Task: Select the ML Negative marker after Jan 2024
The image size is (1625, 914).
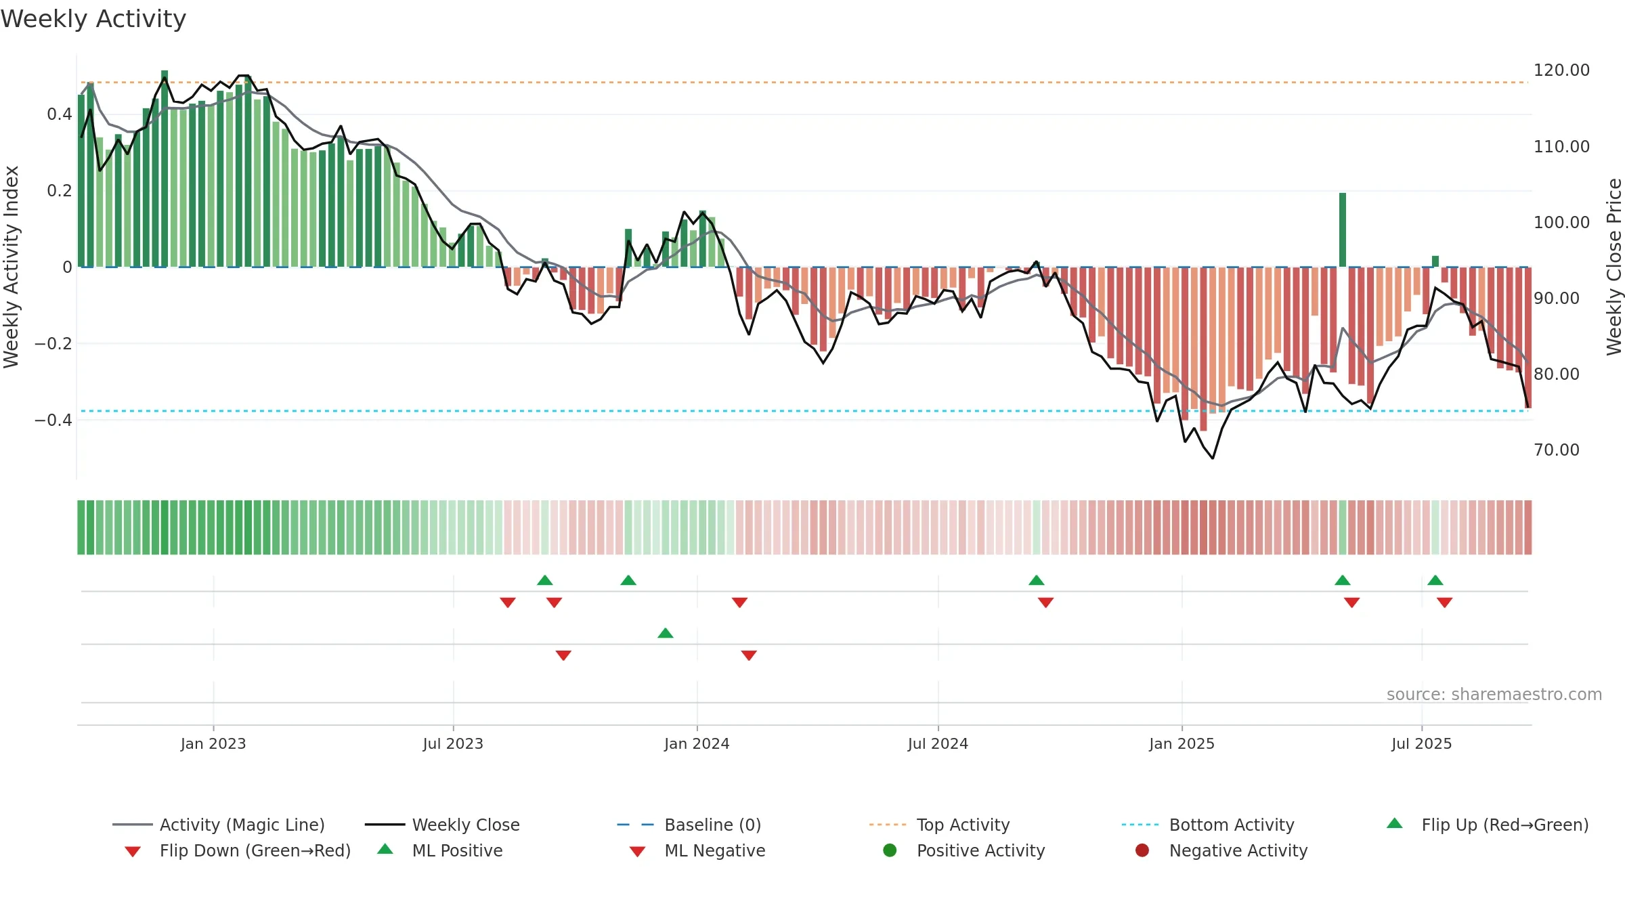Action: pos(749,655)
